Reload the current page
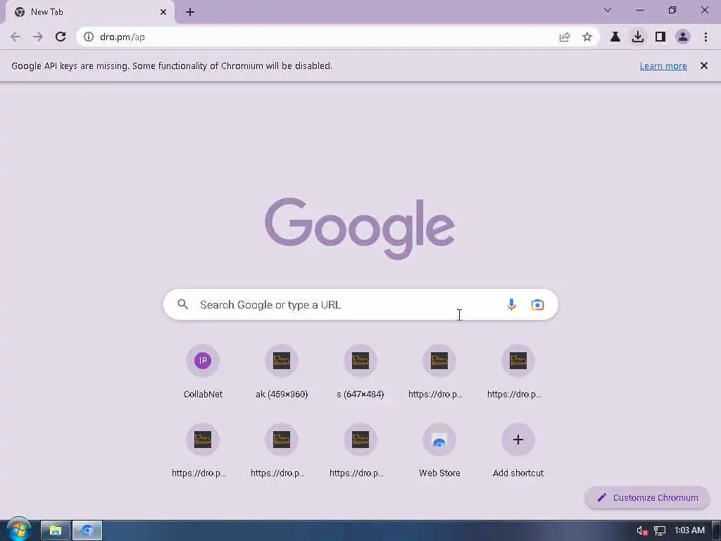 tap(61, 37)
